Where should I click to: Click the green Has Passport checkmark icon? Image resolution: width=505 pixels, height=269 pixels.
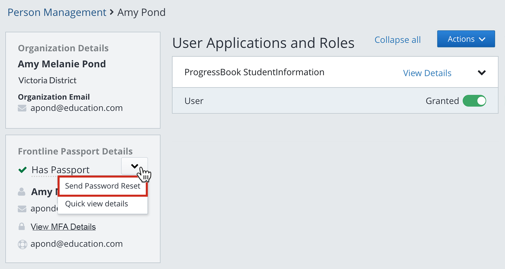click(x=23, y=170)
